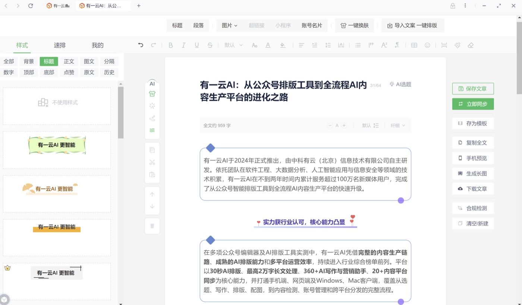Click the AI button atop side toolbar
This screenshot has width=522, height=305.
[x=152, y=84]
